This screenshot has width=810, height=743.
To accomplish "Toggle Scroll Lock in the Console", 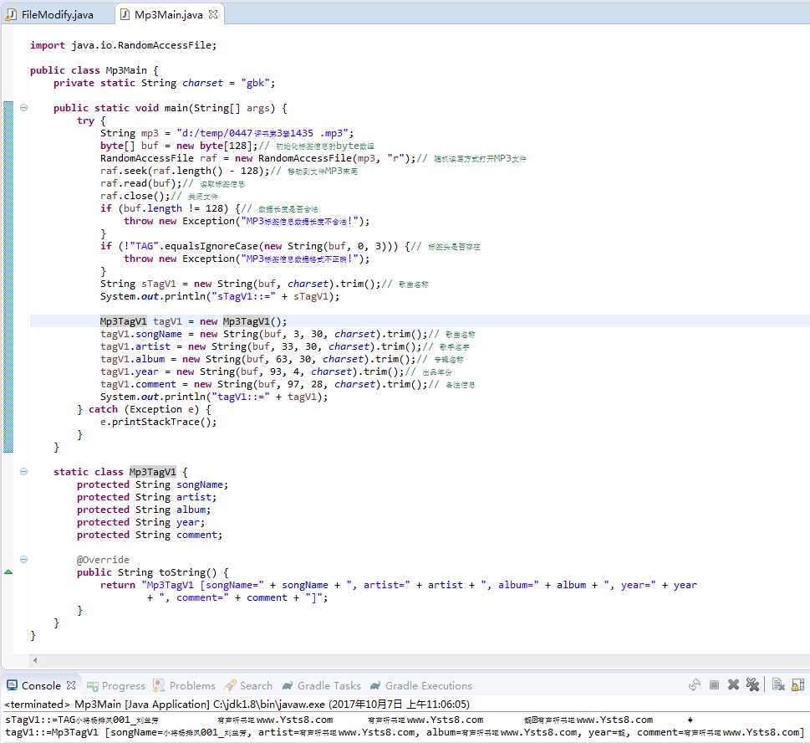I will [x=797, y=685].
